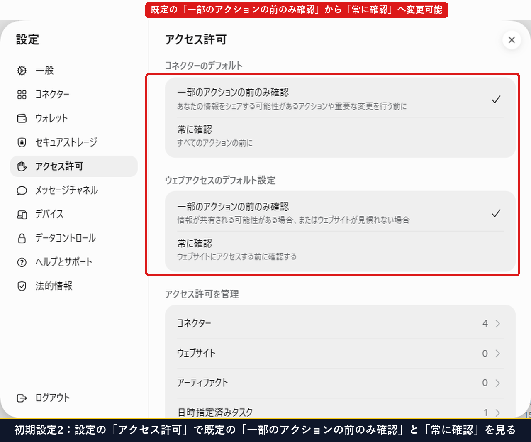Expand the 日時指定済みタスク row chevron

tap(498, 413)
